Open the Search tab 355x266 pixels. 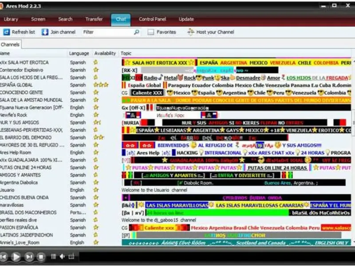(x=65, y=19)
